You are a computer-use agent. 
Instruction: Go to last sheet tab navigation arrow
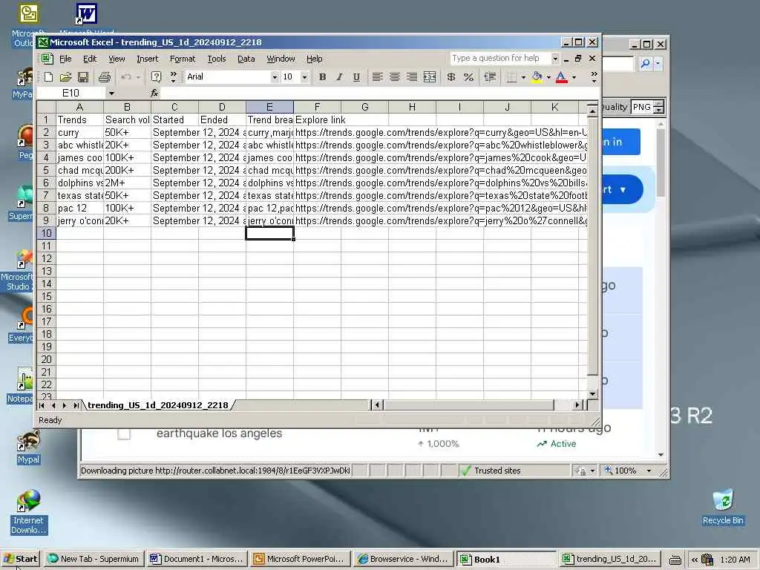click(x=76, y=405)
